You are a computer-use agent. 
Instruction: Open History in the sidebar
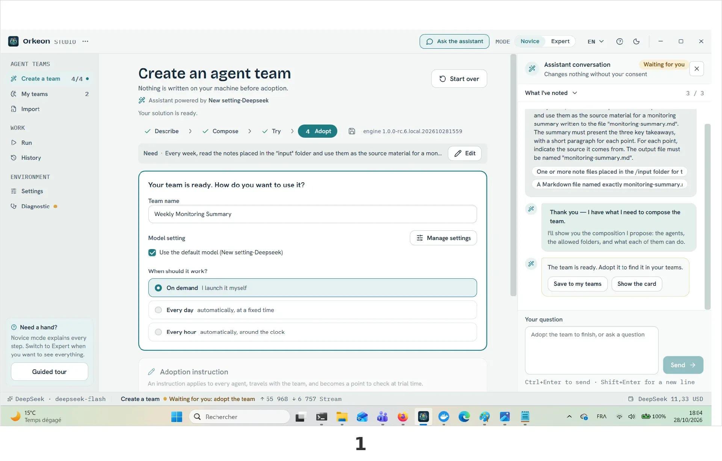[50, 158]
